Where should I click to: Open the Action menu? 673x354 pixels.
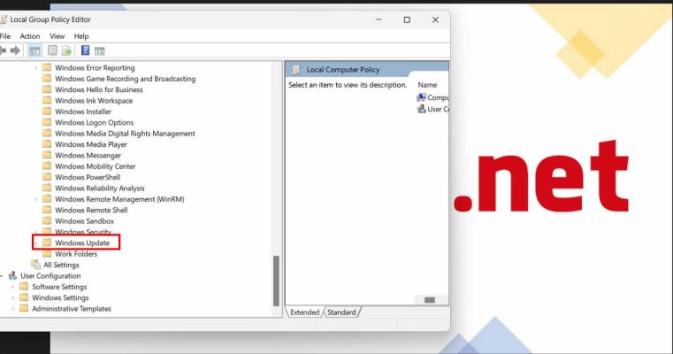click(x=29, y=36)
